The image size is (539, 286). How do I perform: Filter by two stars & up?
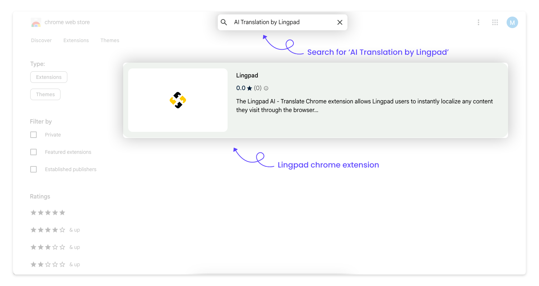click(x=55, y=264)
